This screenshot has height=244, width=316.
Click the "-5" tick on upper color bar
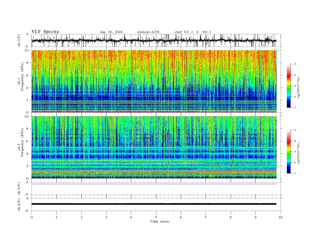coord(294,86)
